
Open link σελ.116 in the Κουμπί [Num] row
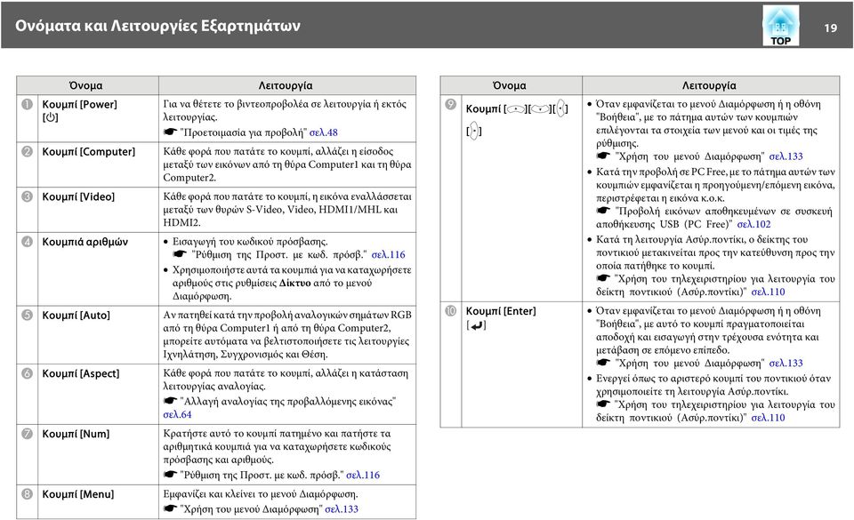pos(363,475)
